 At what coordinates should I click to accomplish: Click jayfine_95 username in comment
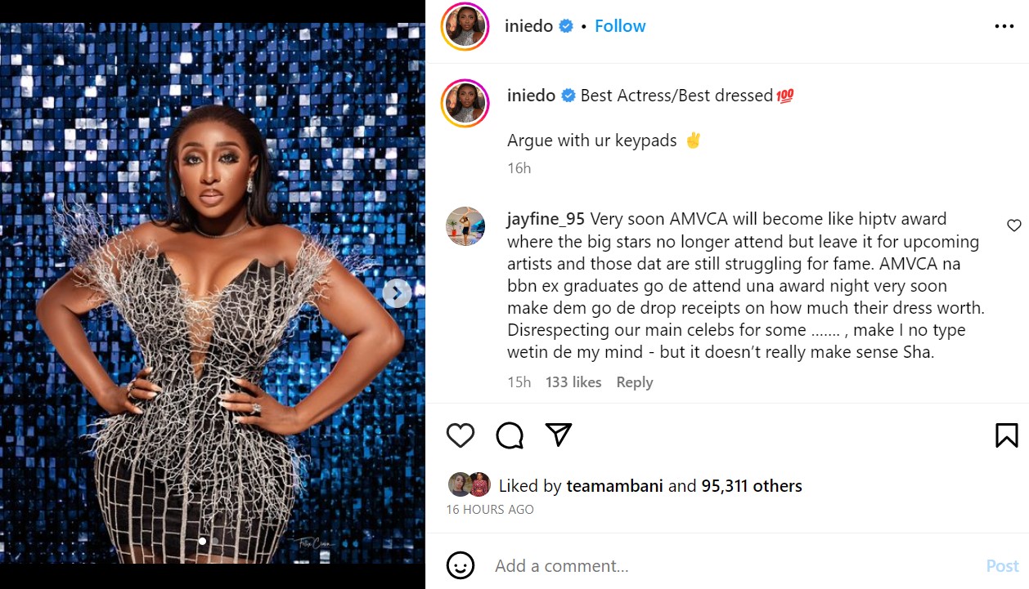[546, 219]
